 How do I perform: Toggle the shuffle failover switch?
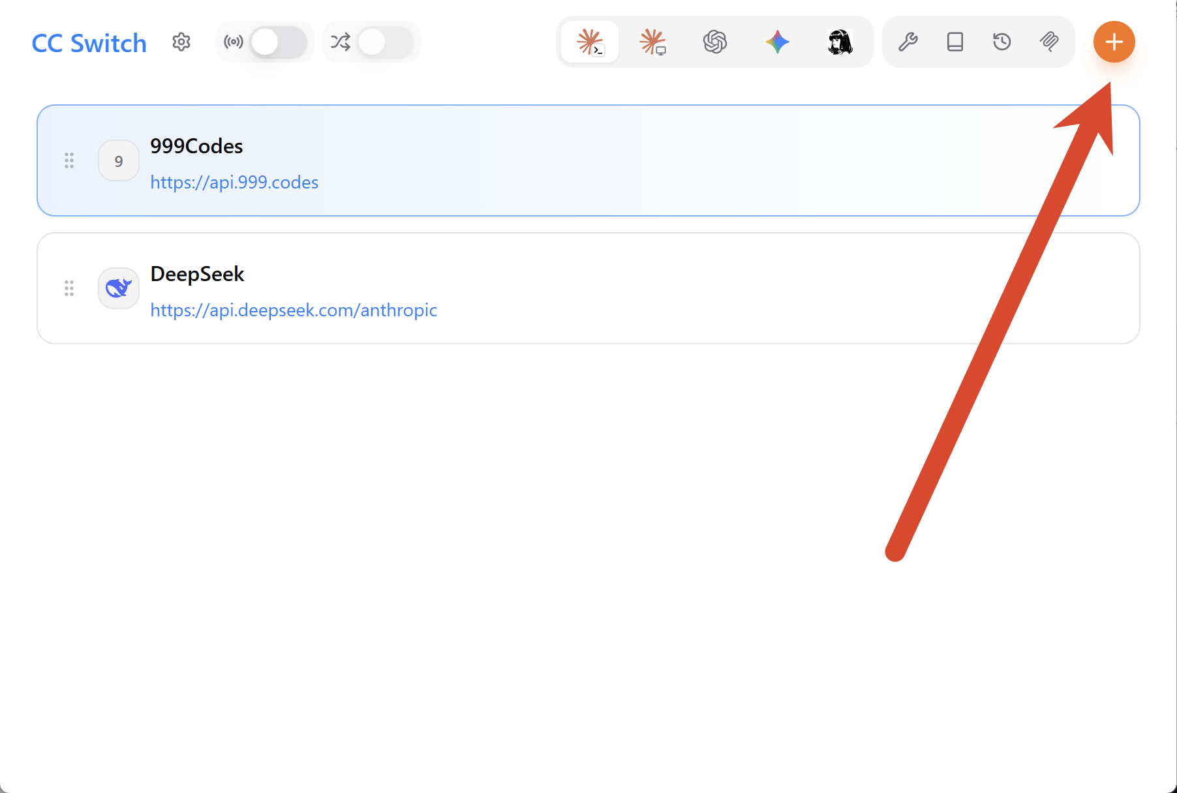pos(386,42)
